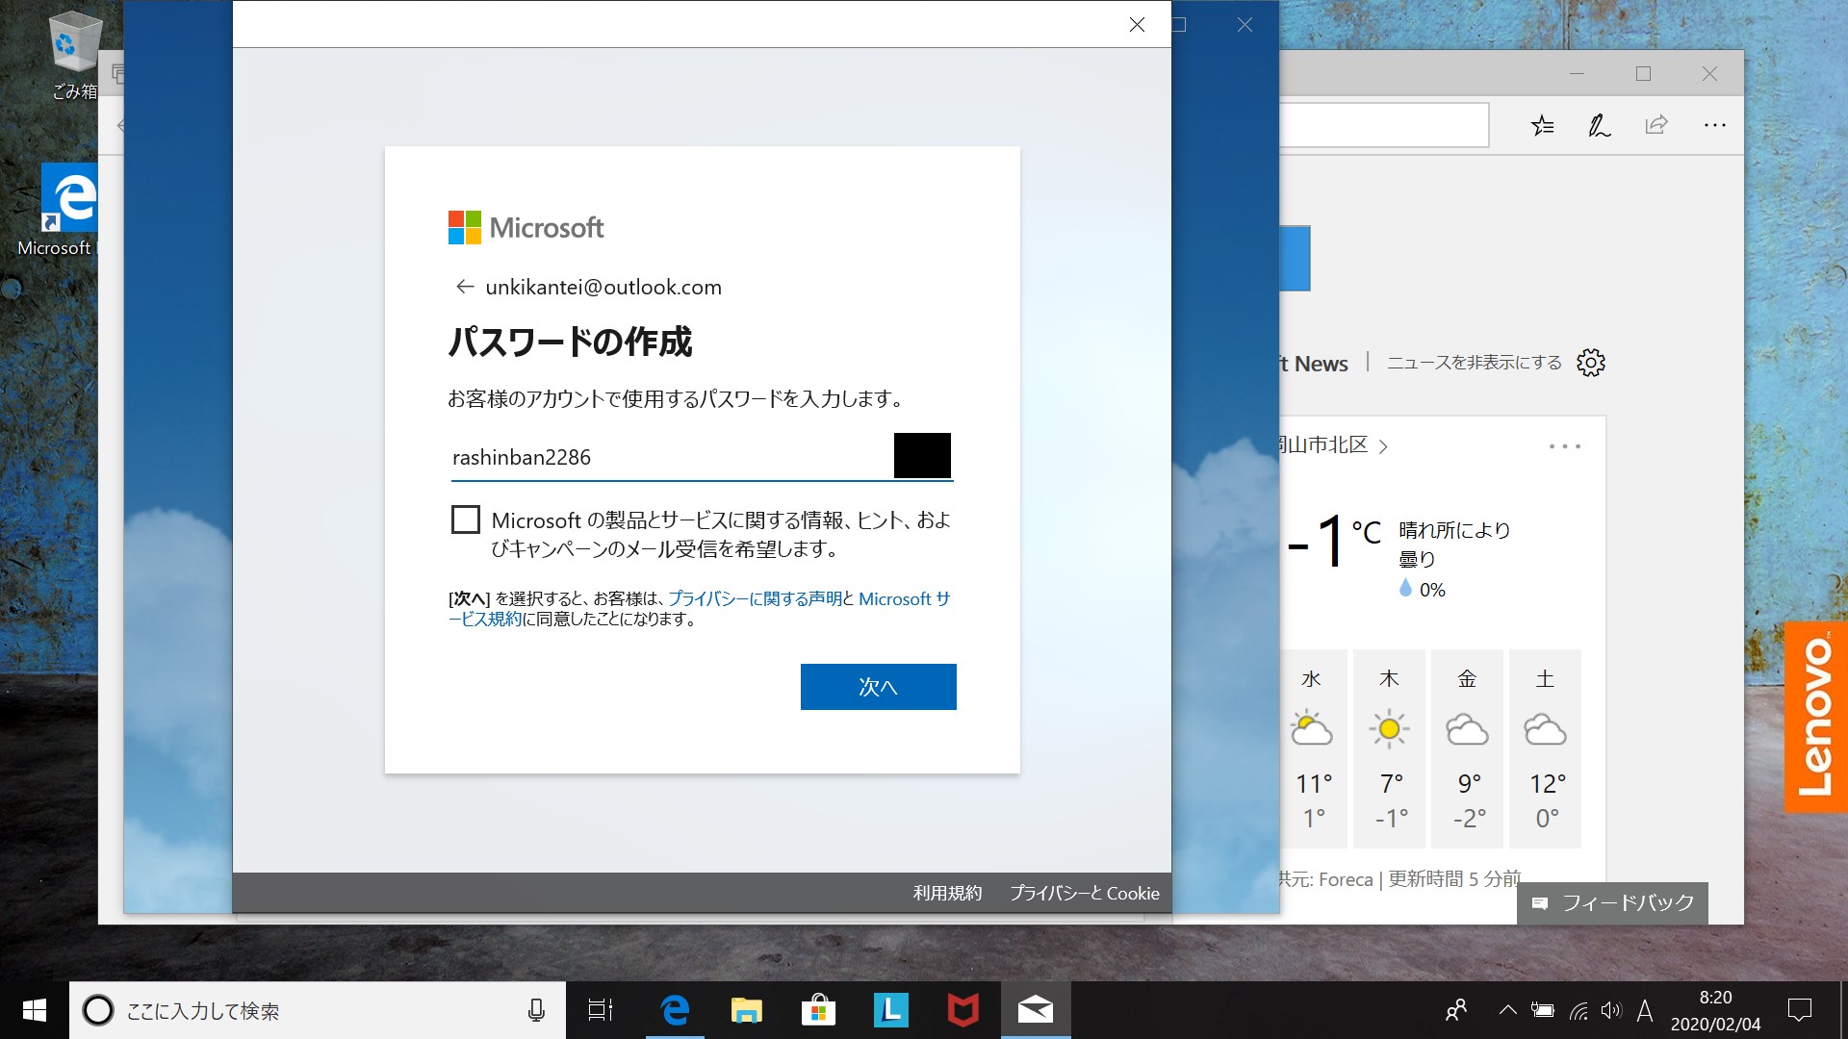Click the battery status icon
The image size is (1848, 1039).
point(1543,1010)
